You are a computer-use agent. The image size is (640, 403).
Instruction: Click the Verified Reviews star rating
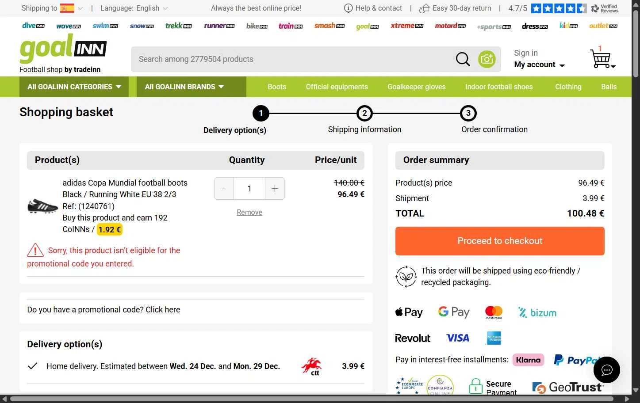(559, 8)
